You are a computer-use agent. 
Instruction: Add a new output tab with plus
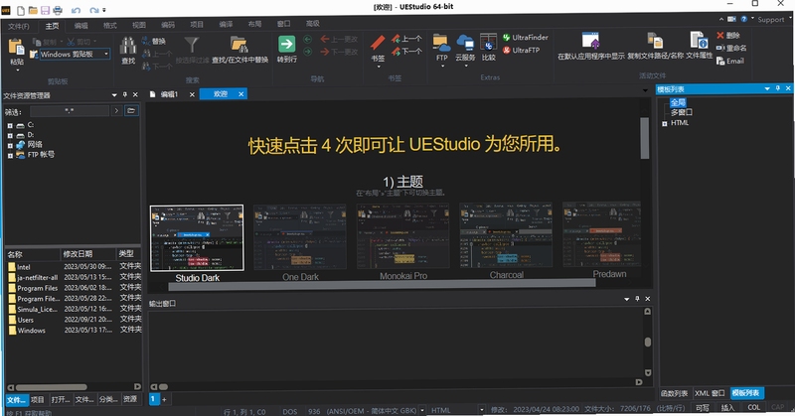point(164,399)
